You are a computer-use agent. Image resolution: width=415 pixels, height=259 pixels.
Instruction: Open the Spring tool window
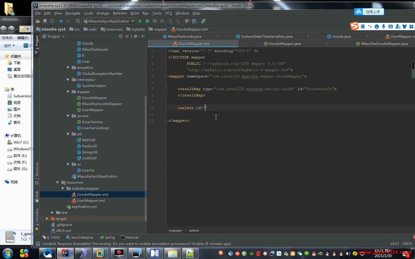pyautogui.click(x=107, y=237)
